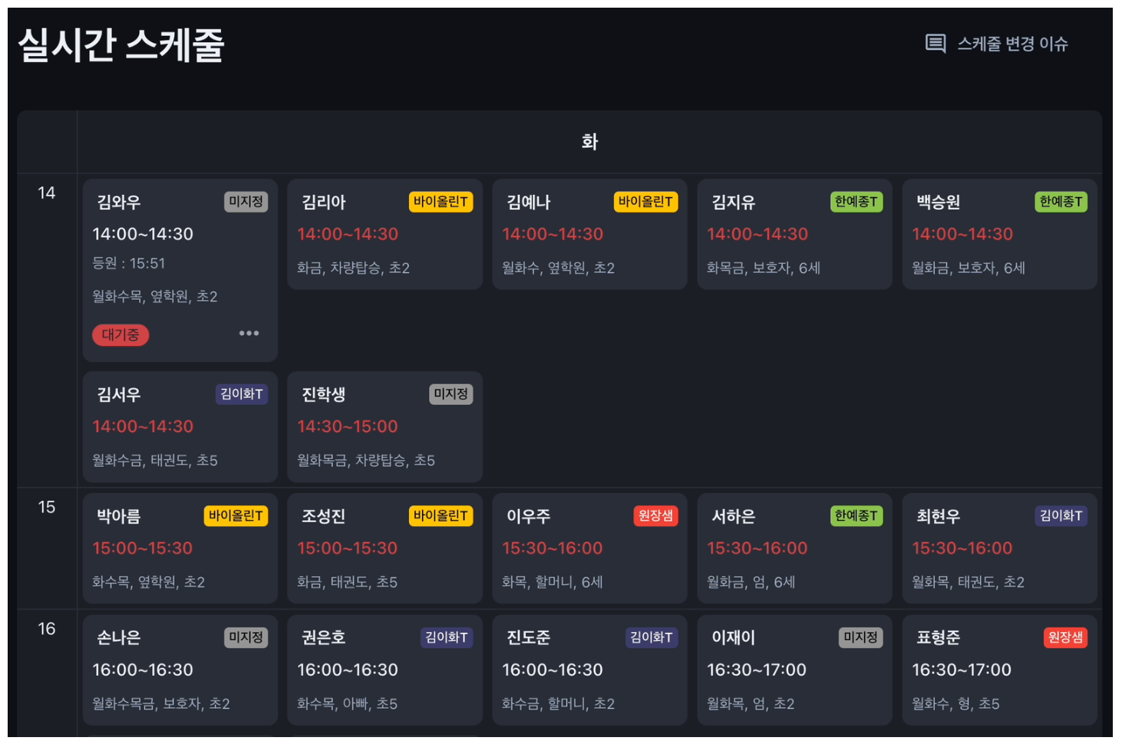Viewport: 1122px width, 744px height.
Task: Click 김이화T tag on 진도준 card
Action: tap(652, 637)
